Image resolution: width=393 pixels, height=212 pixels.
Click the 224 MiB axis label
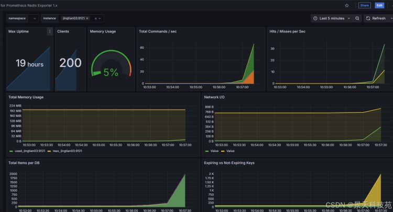tap(15, 105)
